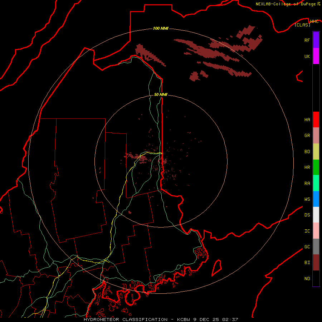Click the IC legend label
322x322 pixels.
click(307, 231)
